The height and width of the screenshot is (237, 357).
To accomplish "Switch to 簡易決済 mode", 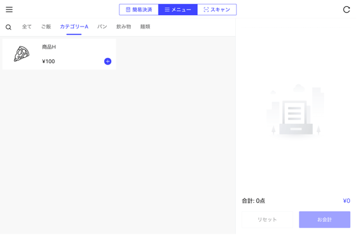I will (138, 9).
